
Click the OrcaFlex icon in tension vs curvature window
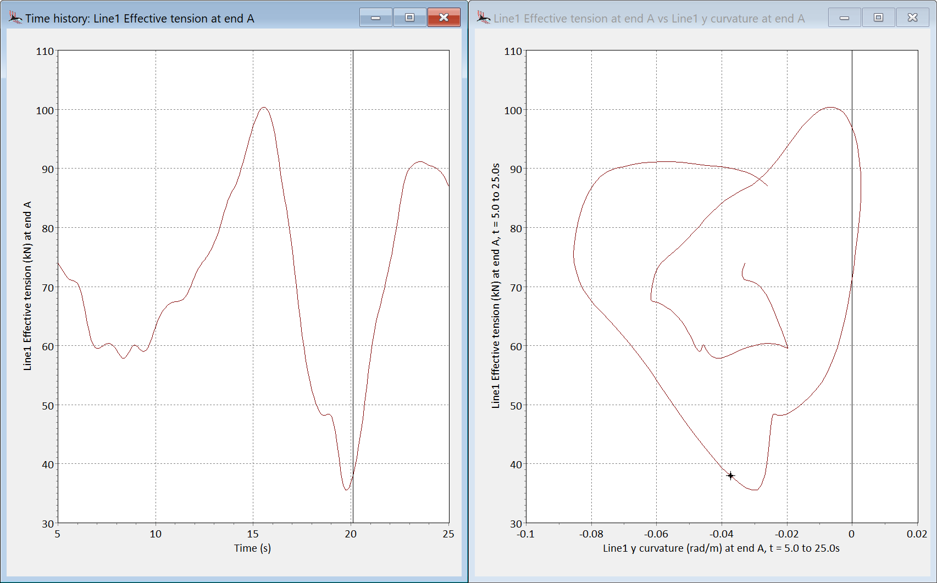pos(484,18)
